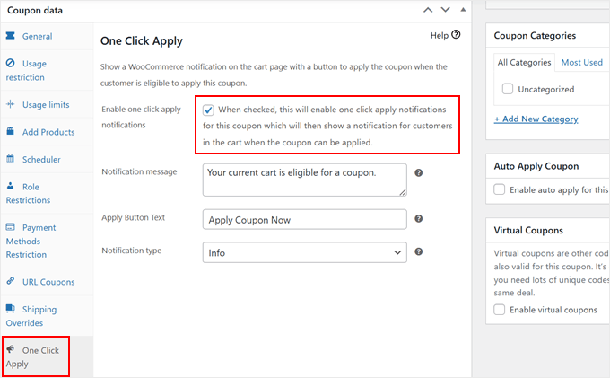The width and height of the screenshot is (610, 378).
Task: Click the Usage limits icon
Action: click(x=11, y=104)
